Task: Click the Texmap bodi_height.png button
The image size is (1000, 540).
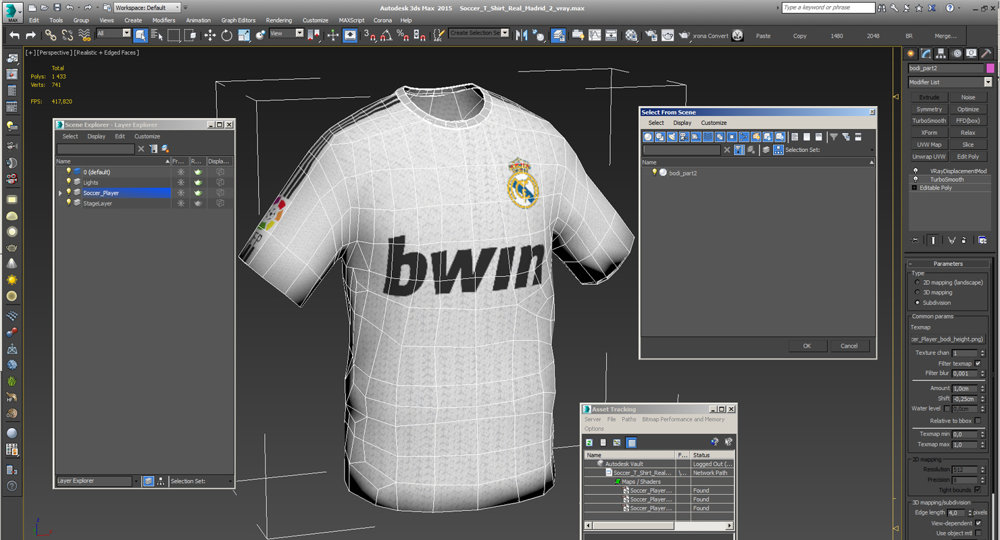Action: pyautogui.click(x=947, y=340)
